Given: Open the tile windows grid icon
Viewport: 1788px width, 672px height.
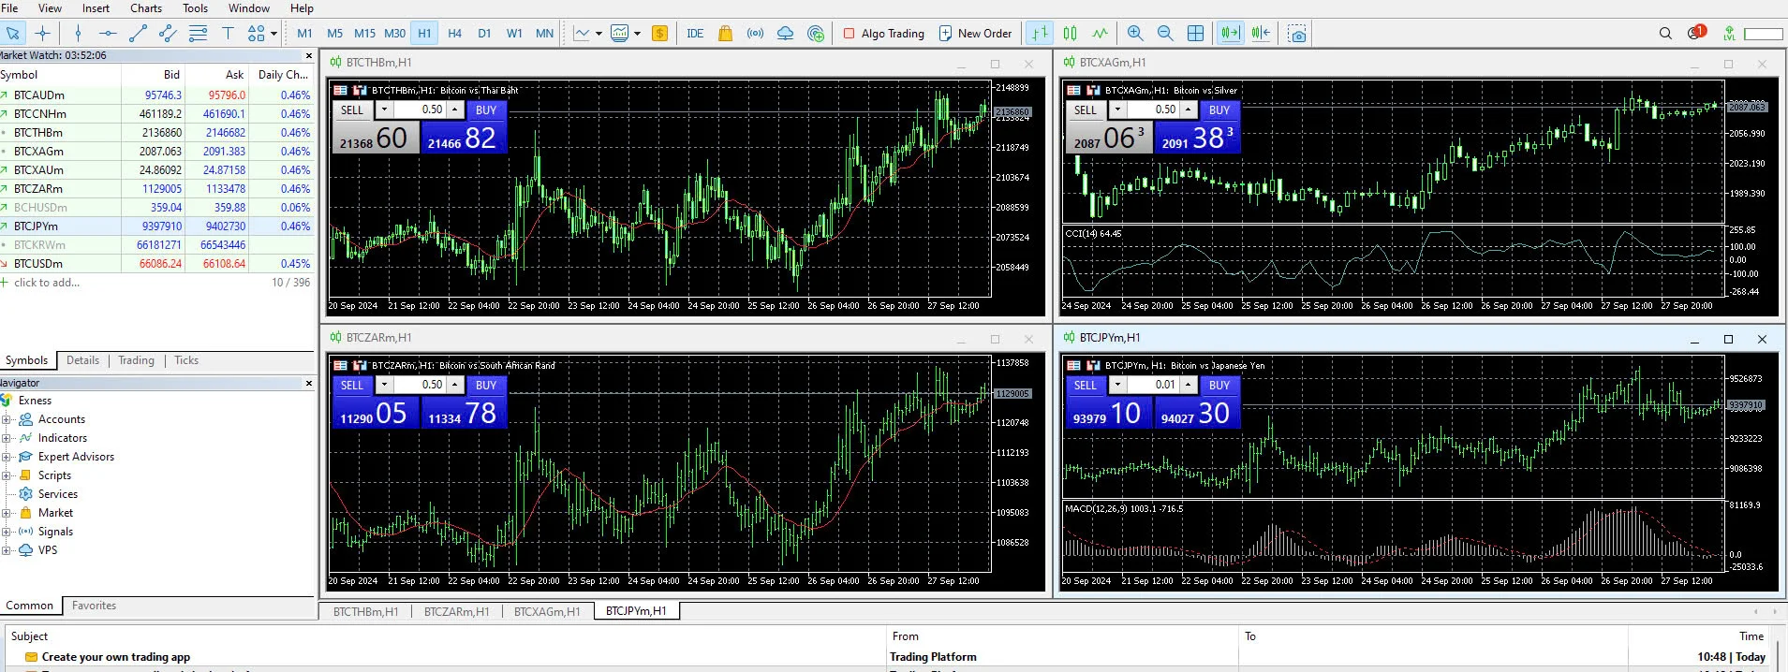Looking at the screenshot, I should (x=1196, y=33).
